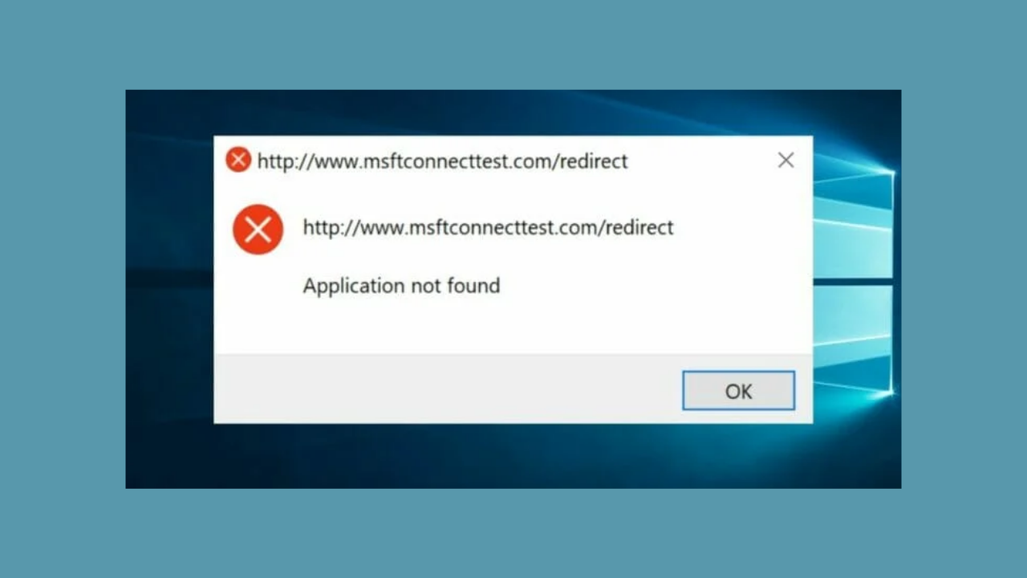Click empty white area below error message
This screenshot has height=578, width=1027.
pos(513,328)
